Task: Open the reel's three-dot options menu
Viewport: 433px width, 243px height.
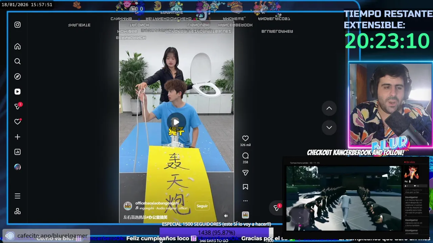Action: coord(245,201)
